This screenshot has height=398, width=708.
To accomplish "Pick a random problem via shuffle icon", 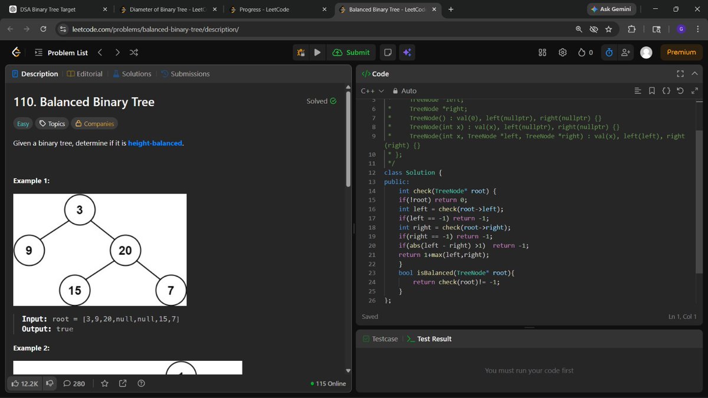I will [x=134, y=52].
